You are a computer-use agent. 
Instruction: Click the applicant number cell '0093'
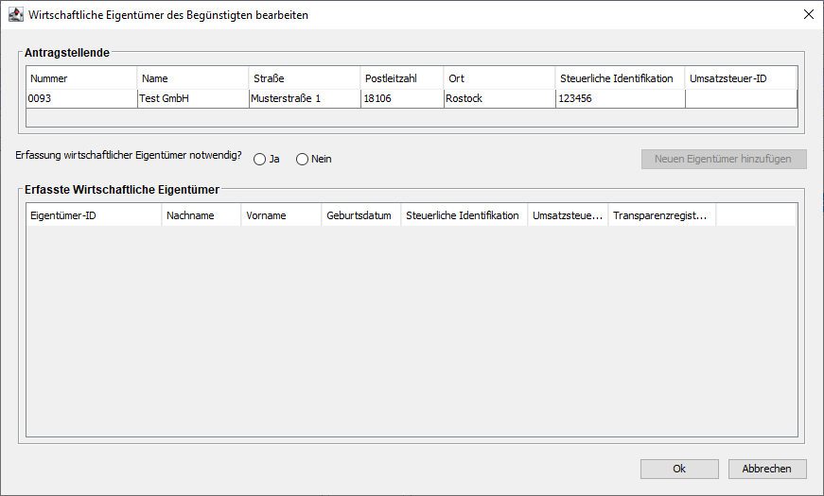click(81, 98)
